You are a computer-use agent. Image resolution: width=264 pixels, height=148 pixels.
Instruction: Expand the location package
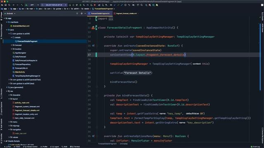click(12, 49)
